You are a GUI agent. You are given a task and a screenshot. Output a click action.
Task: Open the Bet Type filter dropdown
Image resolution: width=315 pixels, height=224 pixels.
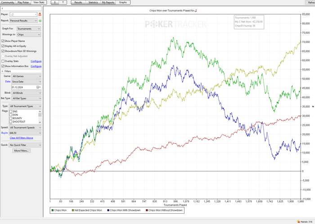pos(27,99)
